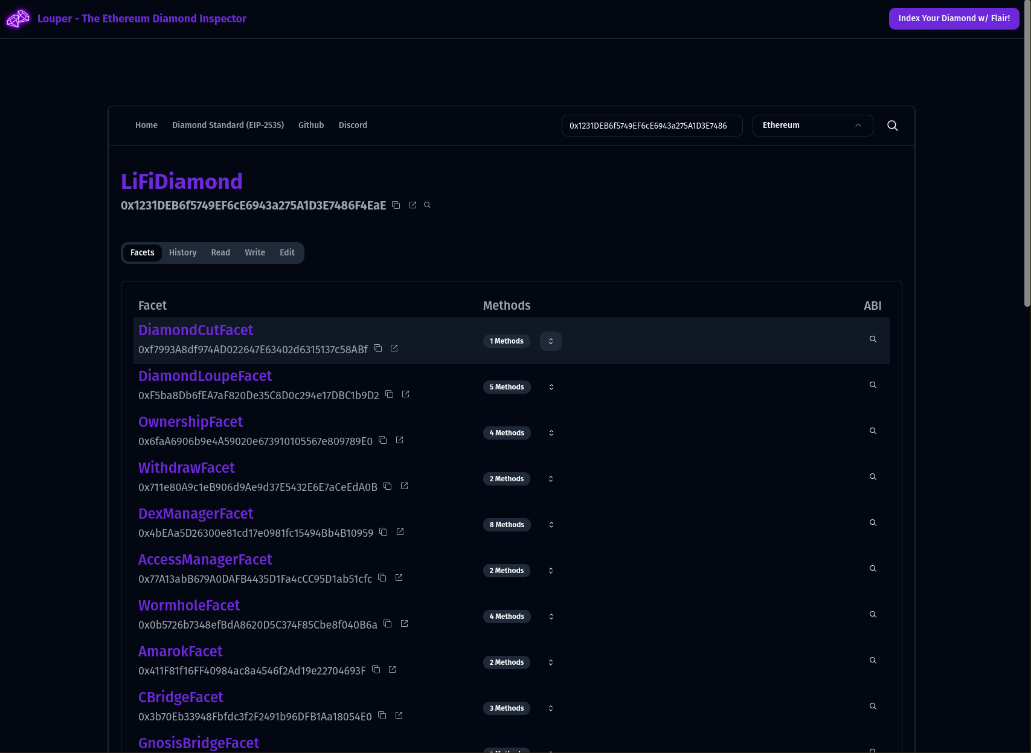This screenshot has height=753, width=1031.
Task: Expand CBridgeFacet methods list
Action: (x=551, y=708)
